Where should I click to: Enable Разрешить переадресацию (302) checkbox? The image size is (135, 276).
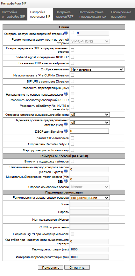tap(72, 88)
